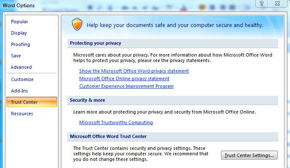Select the Display category
This screenshot has height=168, width=290.
click(19, 33)
